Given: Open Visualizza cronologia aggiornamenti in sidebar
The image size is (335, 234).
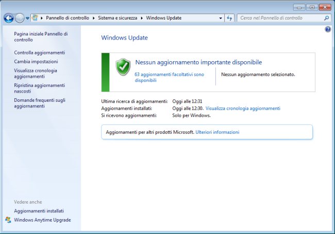Looking at the screenshot, I should coord(36,74).
